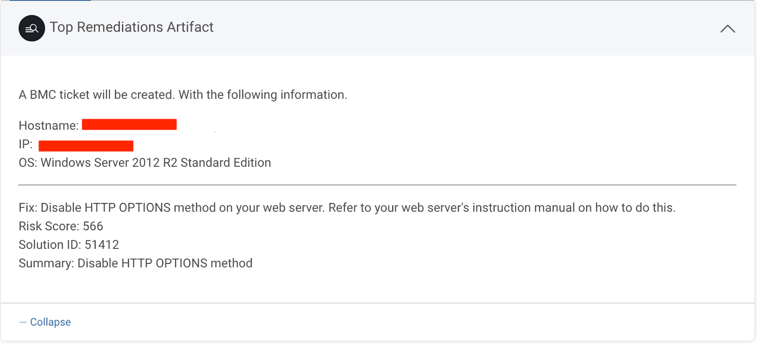Click the IP label
757x345 pixels.
click(x=26, y=144)
